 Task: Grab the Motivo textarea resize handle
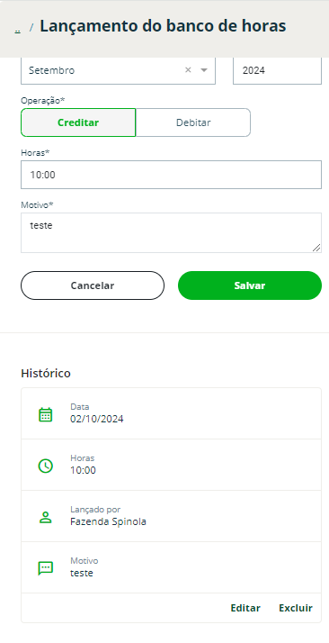click(316, 248)
